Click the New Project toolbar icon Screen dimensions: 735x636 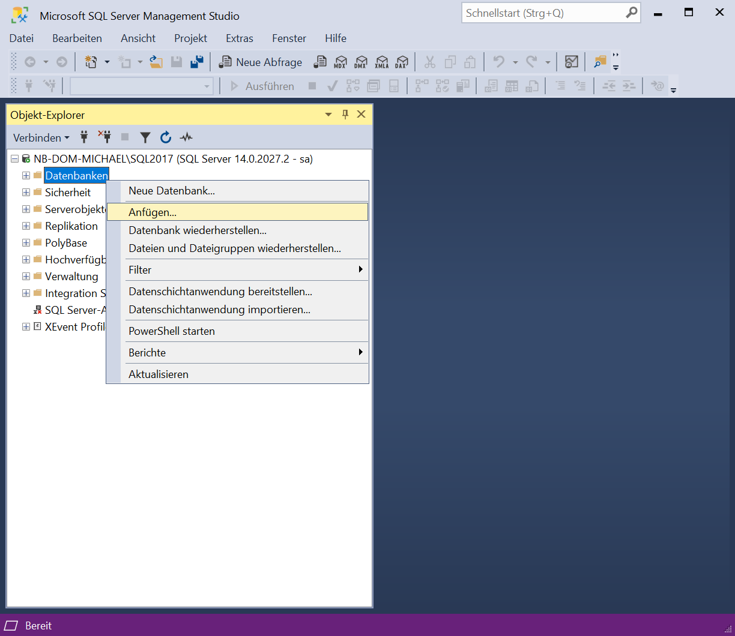click(x=91, y=62)
